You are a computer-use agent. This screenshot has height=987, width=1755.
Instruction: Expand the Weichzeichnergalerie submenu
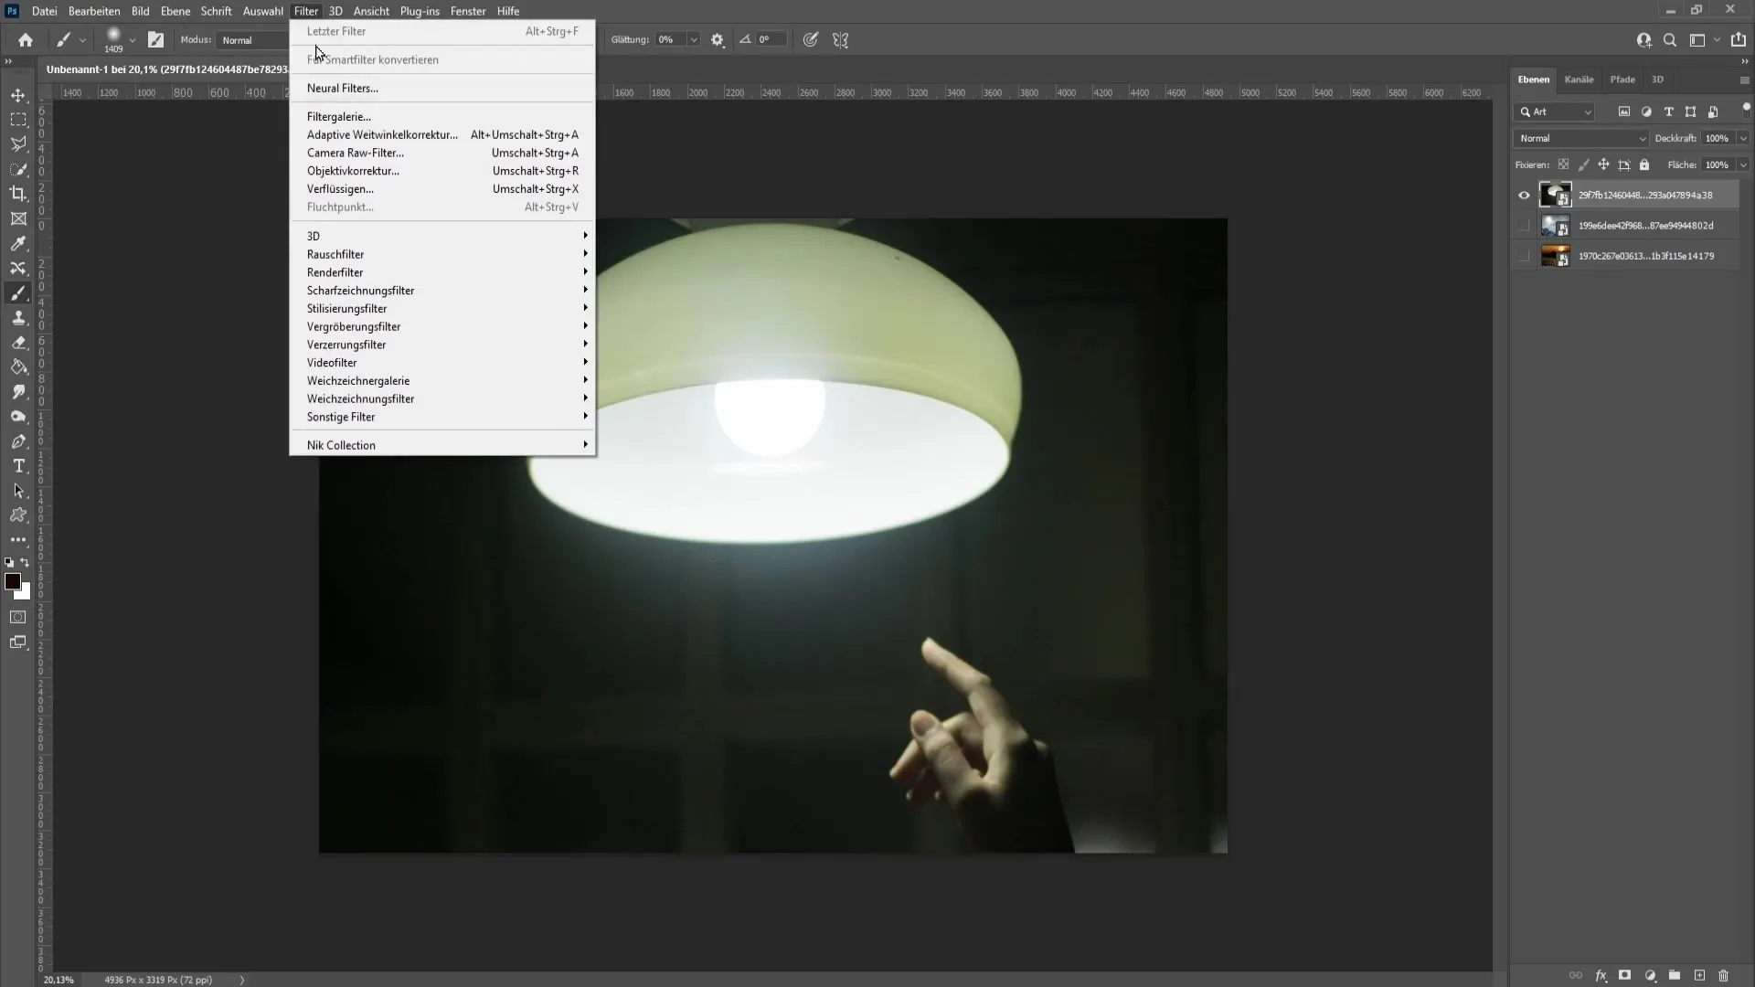358,379
